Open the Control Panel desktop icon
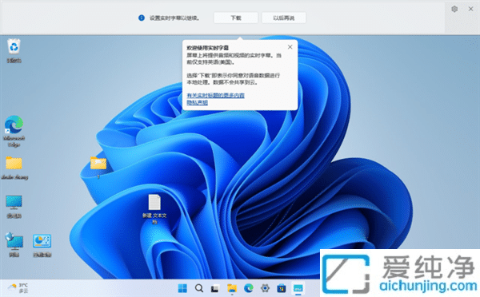Screen dimensions: 480x297 tap(42, 245)
